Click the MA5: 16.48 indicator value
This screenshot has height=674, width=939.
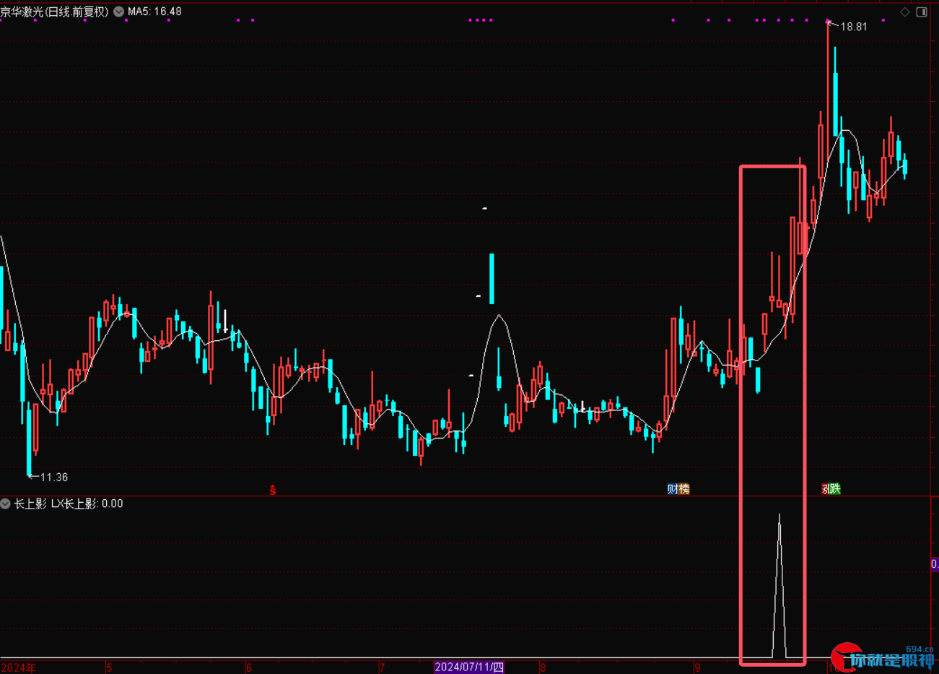[154, 12]
